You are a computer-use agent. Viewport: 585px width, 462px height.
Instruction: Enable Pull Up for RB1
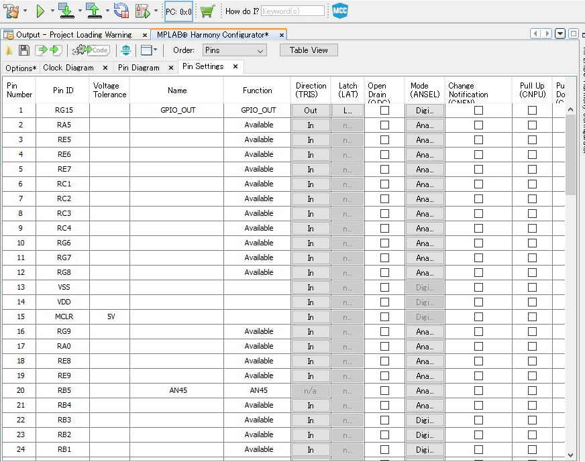pyautogui.click(x=532, y=450)
